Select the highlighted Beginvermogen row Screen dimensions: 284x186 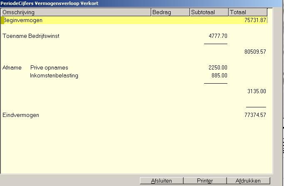[134, 20]
